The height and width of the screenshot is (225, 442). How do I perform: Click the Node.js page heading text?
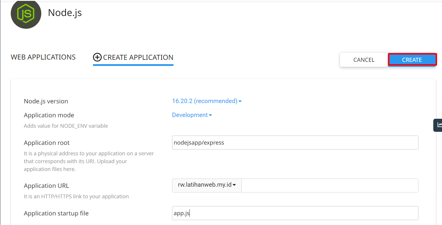click(65, 12)
